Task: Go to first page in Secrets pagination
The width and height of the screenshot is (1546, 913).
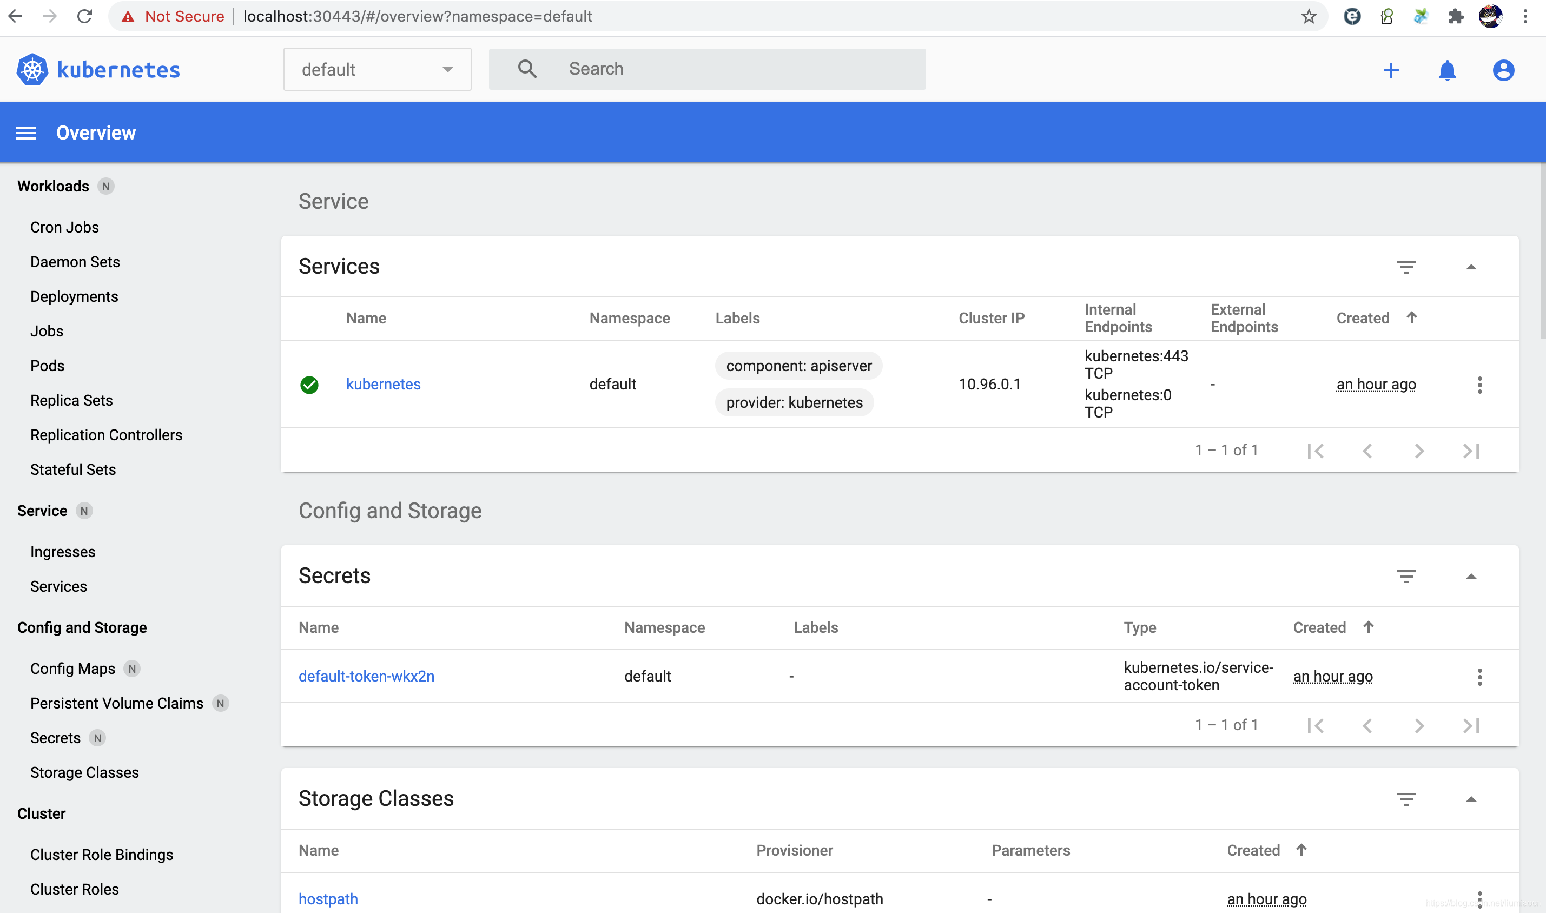Action: click(1316, 725)
